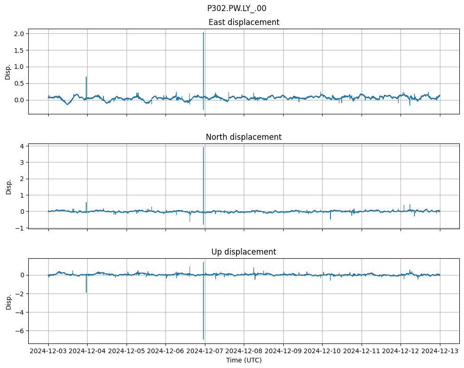The width and height of the screenshot is (464, 368).
Task: Pick the 2024-12-10 date tick label
Action: tap(323, 351)
